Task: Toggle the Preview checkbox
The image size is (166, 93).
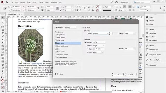Action: tap(56, 74)
